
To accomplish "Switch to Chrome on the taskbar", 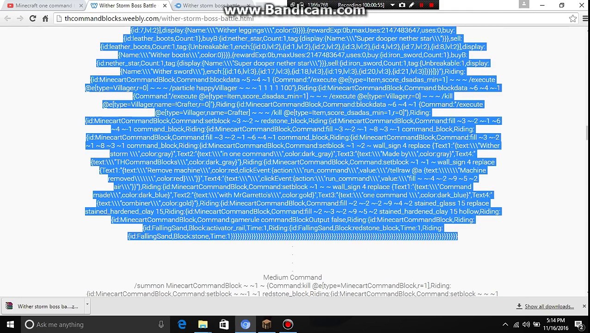I will click(245, 325).
